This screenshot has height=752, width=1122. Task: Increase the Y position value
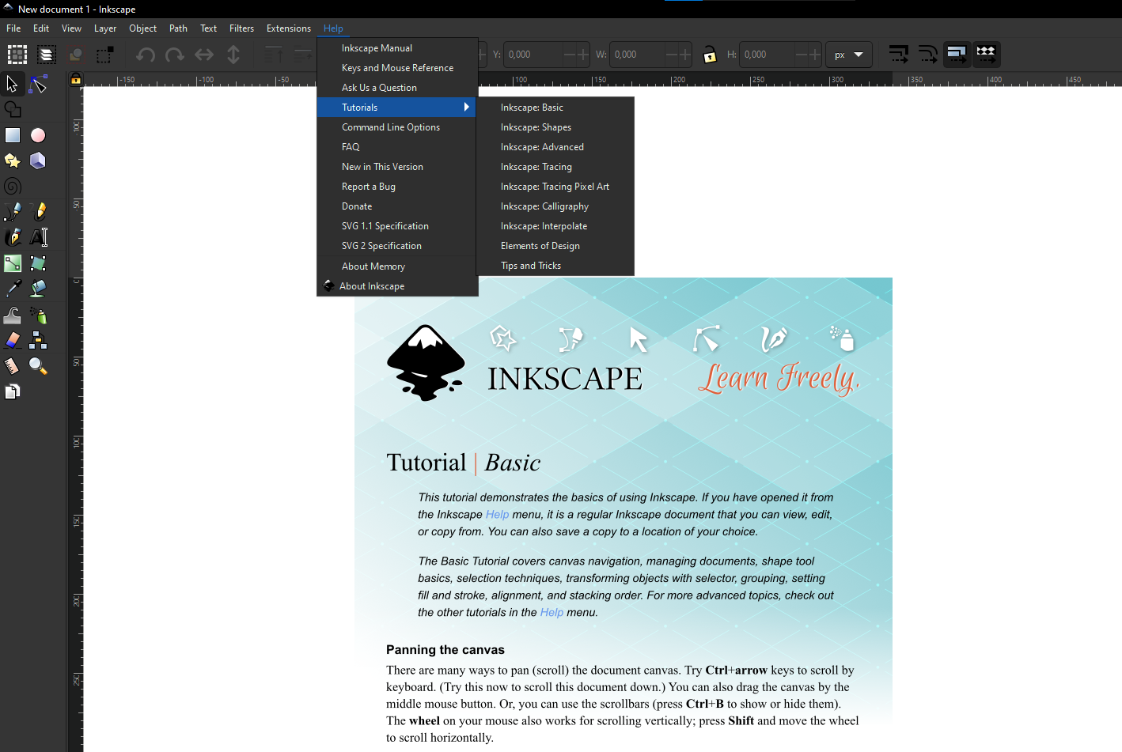click(x=583, y=55)
